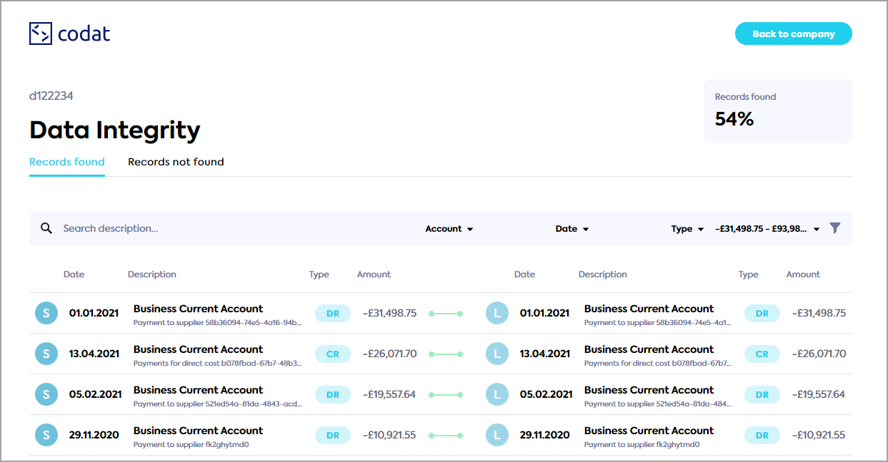888x462 pixels.
Task: Click the match connector for -£31,498.75 row
Action: (446, 314)
